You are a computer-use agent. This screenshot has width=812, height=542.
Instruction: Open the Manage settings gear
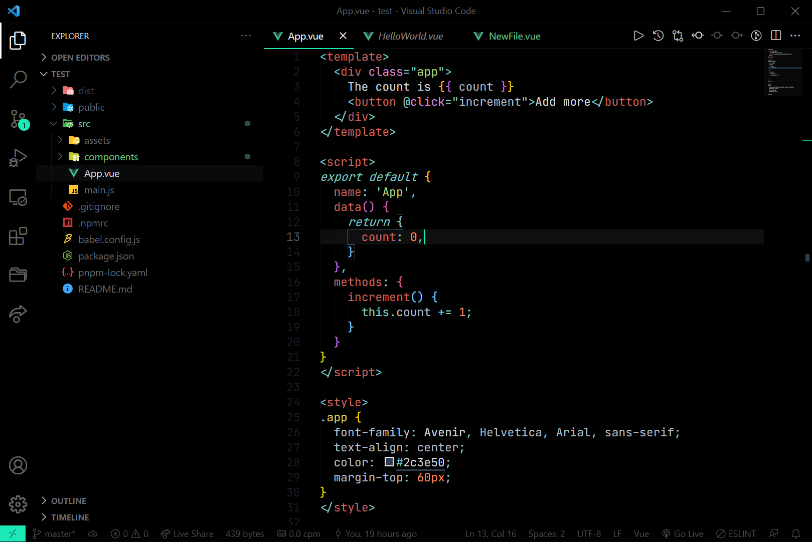click(18, 504)
